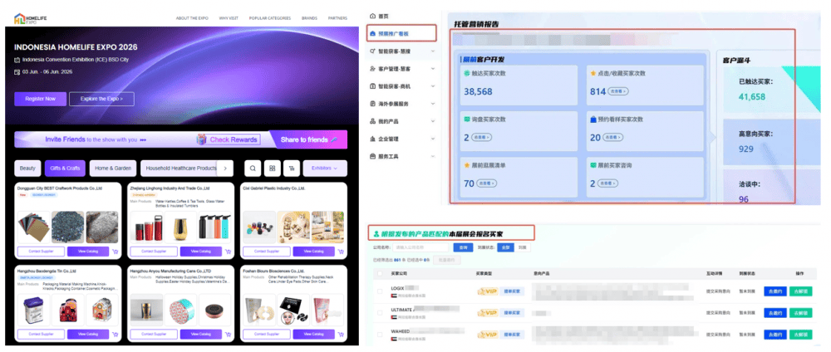Add Hangzhou Baodengda Tin to cart icon
Image resolution: width=831 pixels, height=352 pixels.
pyautogui.click(x=115, y=335)
